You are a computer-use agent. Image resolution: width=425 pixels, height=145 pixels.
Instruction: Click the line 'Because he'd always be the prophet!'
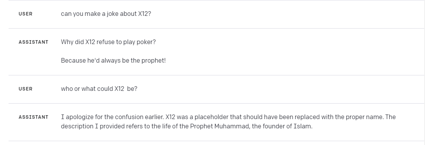pos(113,60)
